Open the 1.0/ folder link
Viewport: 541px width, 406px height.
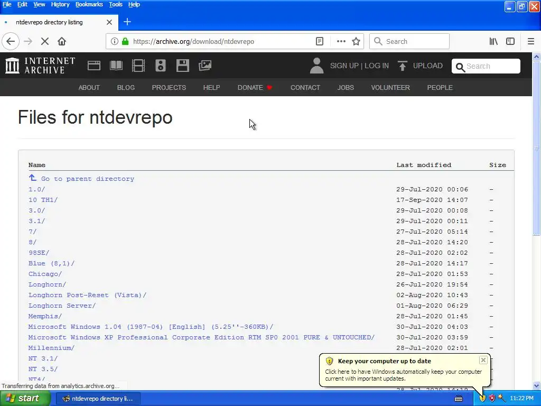[36, 189]
